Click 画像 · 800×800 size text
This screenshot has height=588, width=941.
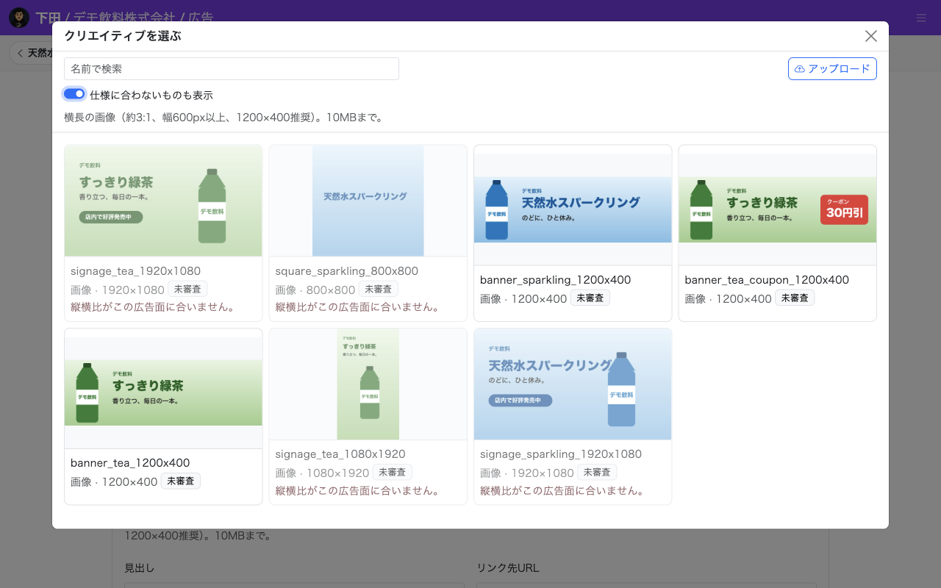coord(315,290)
